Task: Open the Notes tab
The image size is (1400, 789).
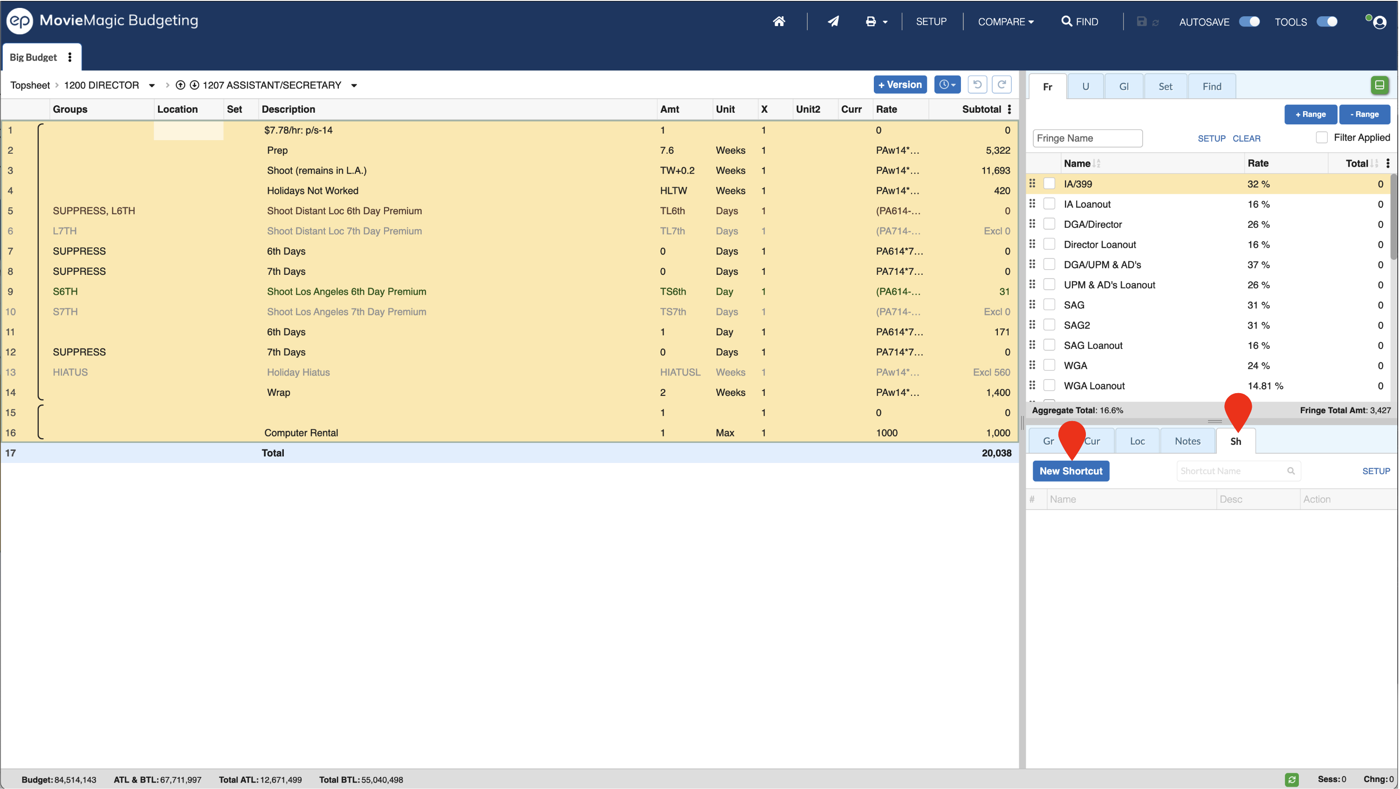Action: pos(1187,441)
